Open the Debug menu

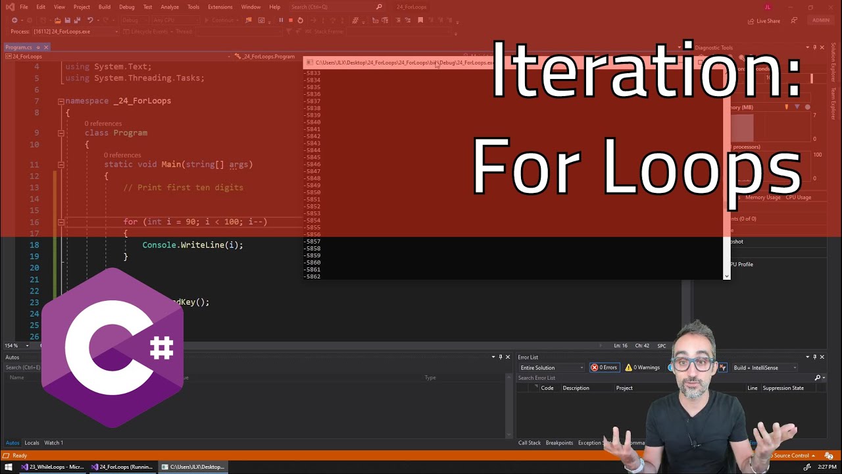click(x=127, y=7)
